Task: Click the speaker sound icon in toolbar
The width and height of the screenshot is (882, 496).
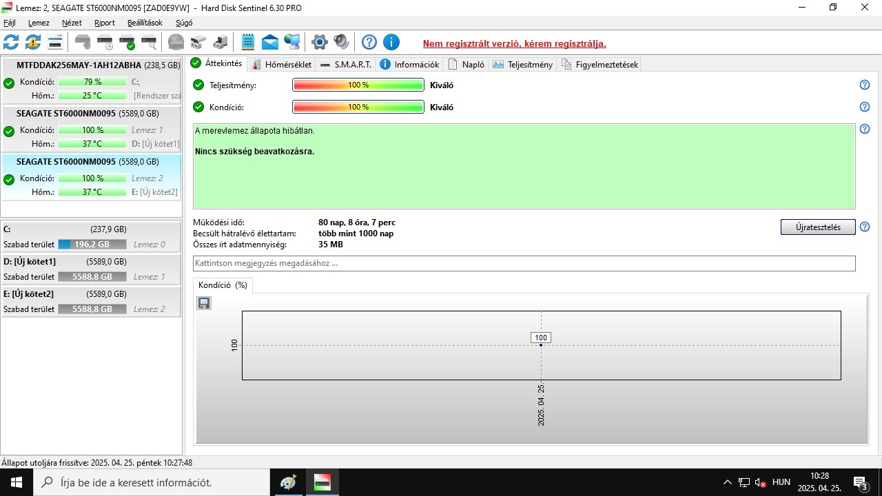Action: click(341, 42)
